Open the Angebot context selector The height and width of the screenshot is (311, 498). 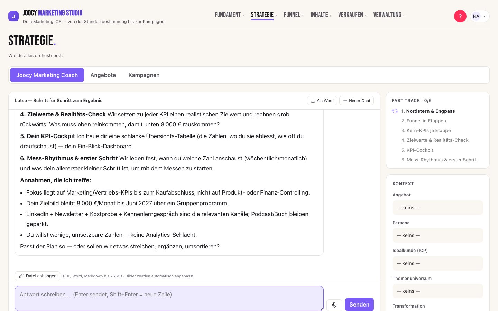(437, 208)
